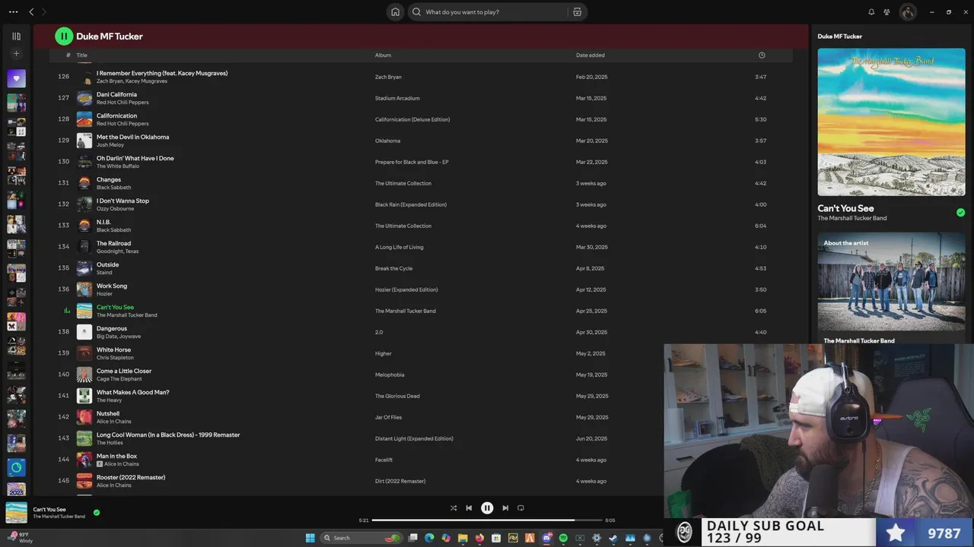The image size is (974, 547).
Task: Sort by the duration clock icon
Action: pyautogui.click(x=762, y=55)
